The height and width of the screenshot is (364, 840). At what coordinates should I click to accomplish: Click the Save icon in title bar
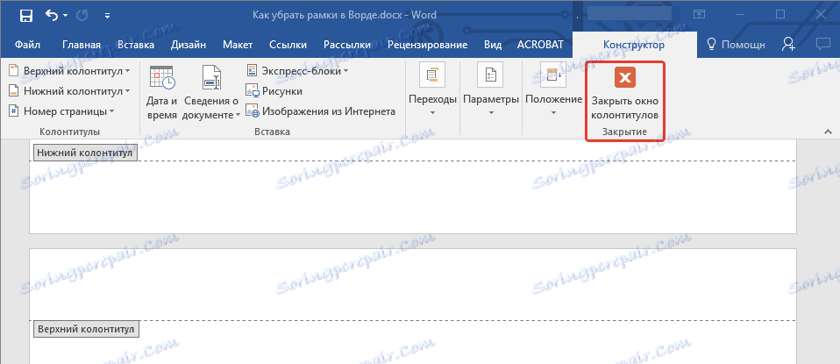(x=25, y=16)
